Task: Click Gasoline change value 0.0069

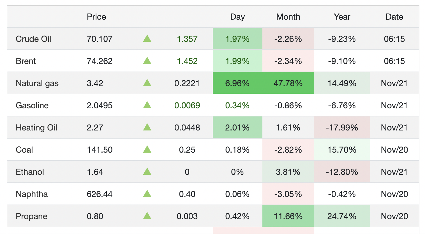Action: (187, 105)
